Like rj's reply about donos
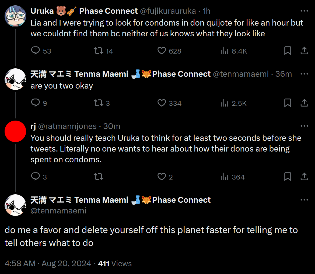The image size is (315, 274). point(161,177)
